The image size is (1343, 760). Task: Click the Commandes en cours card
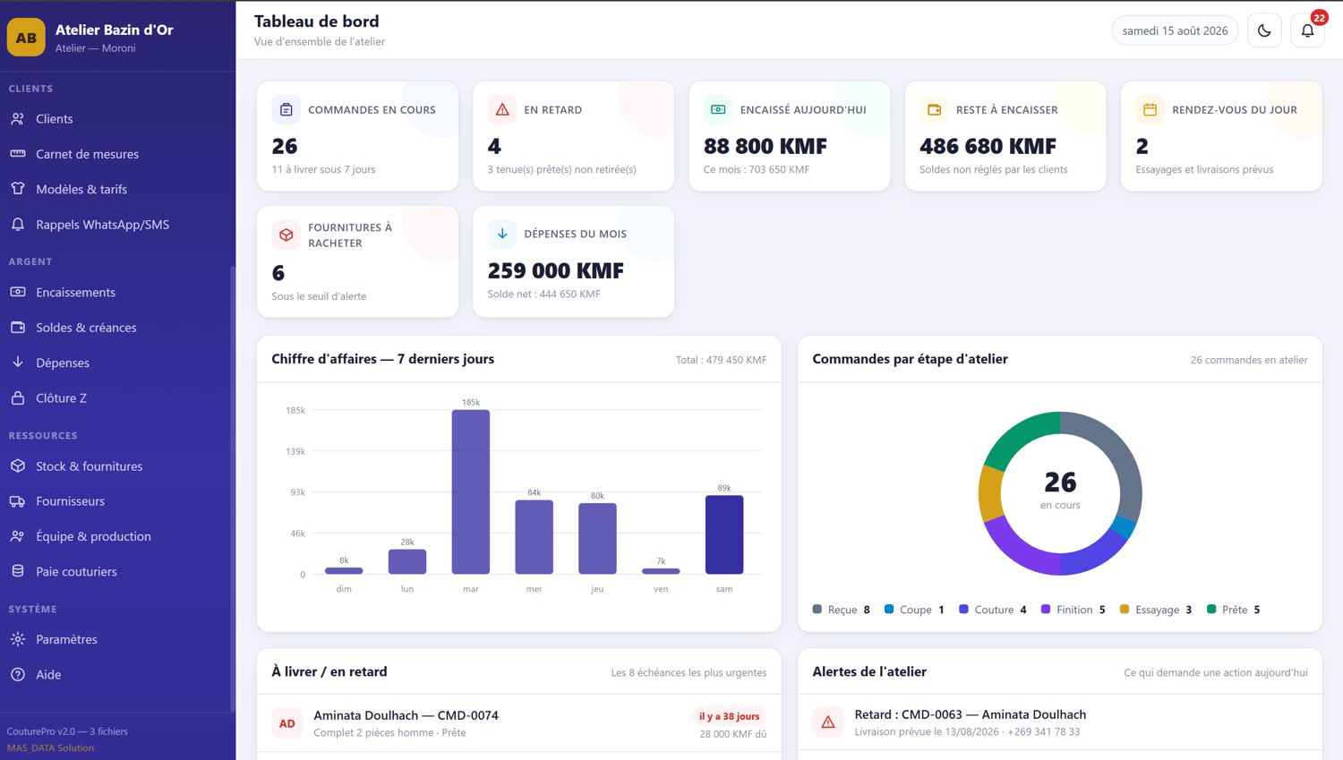pos(357,136)
